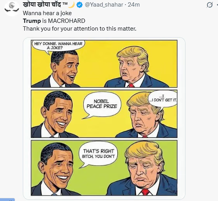218x201 pixels.
Task: Open the post via 24m timestamp
Action: (134, 5)
